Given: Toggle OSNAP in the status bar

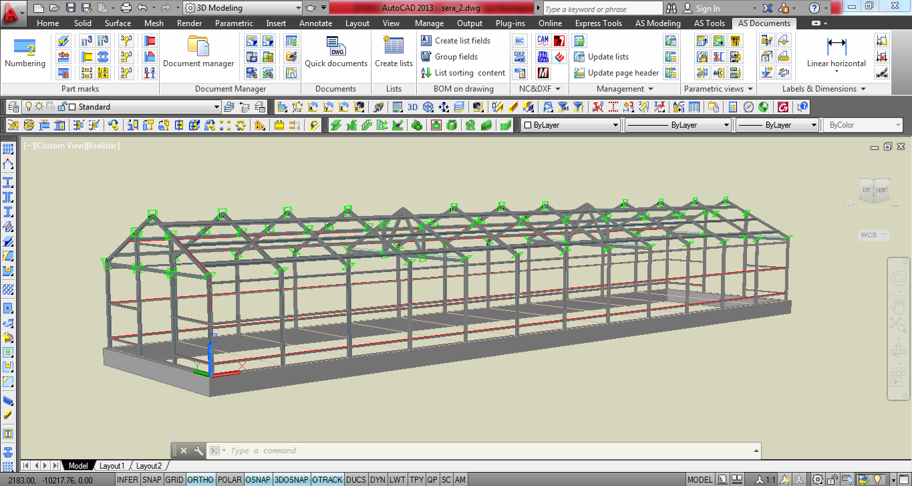Looking at the screenshot, I should pyautogui.click(x=258, y=480).
